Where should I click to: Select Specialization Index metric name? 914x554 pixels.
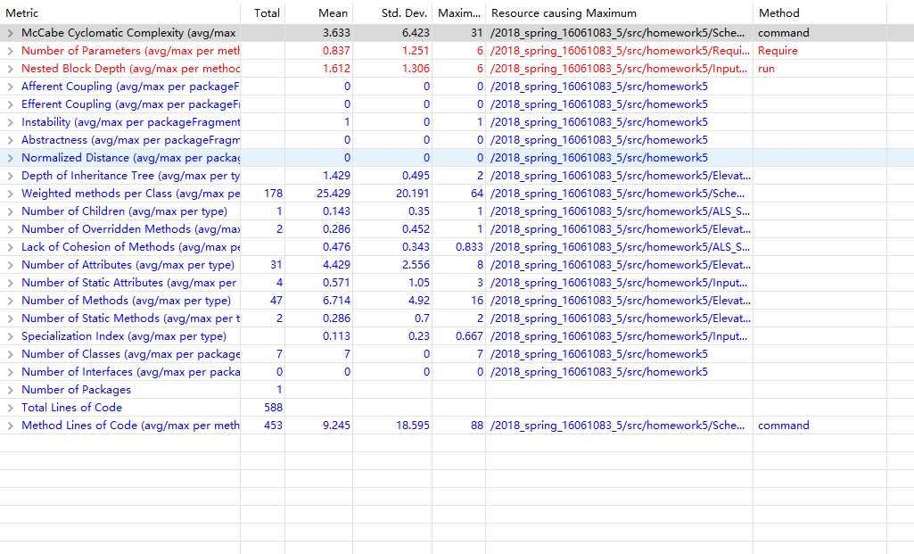[124, 336]
